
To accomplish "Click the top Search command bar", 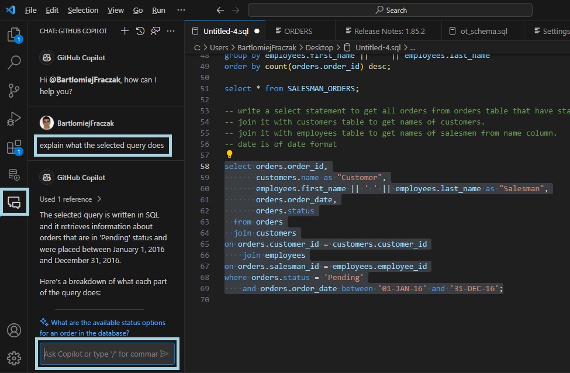I will 390,10.
